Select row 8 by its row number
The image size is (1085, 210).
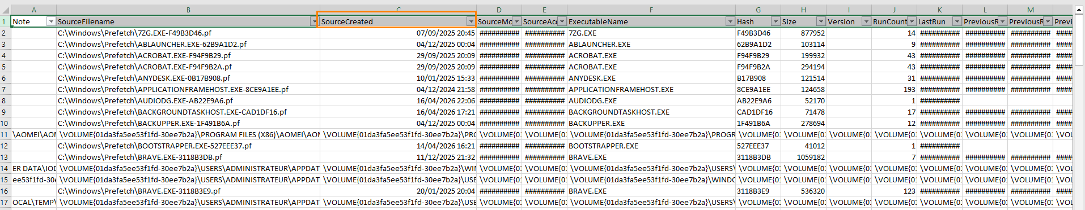(5, 100)
